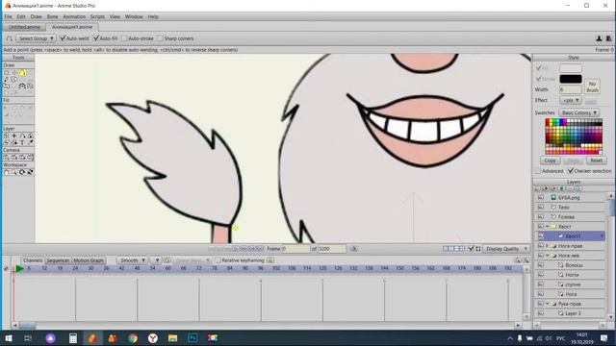The height and width of the screenshot is (346, 616).
Task: Click the stroke Width input field
Action: point(571,89)
